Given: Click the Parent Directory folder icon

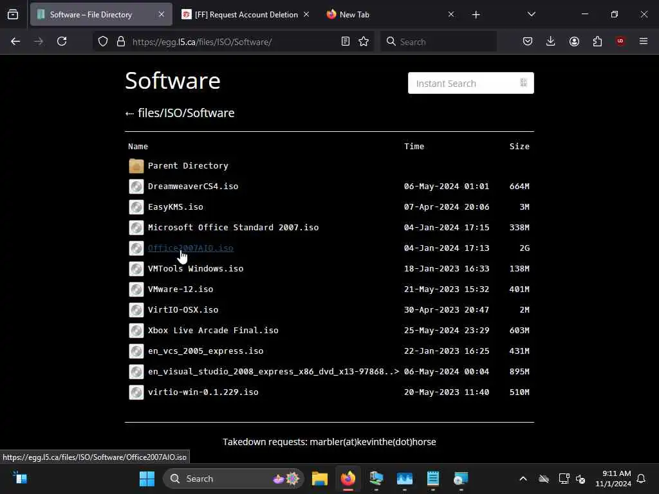Looking at the screenshot, I should [x=136, y=166].
